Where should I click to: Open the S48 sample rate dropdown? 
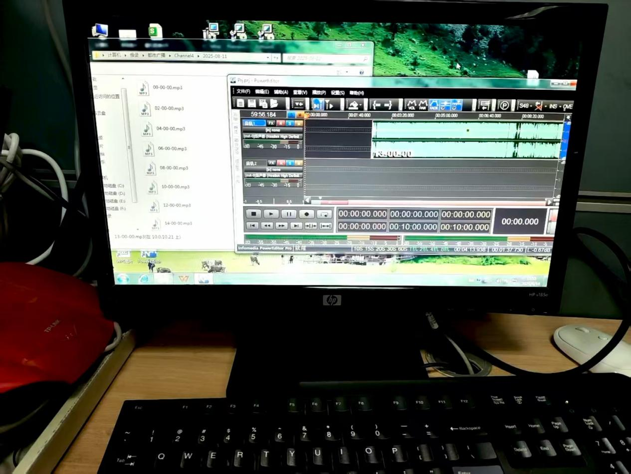pyautogui.click(x=525, y=106)
